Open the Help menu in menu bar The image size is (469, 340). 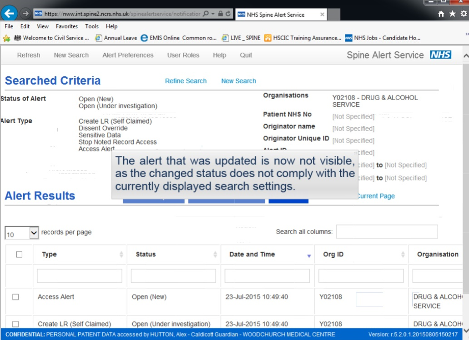click(111, 26)
